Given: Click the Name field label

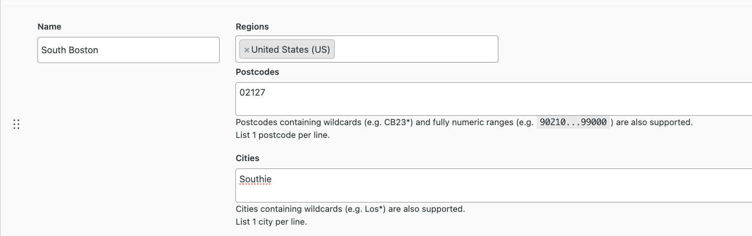Looking at the screenshot, I should pos(49,27).
